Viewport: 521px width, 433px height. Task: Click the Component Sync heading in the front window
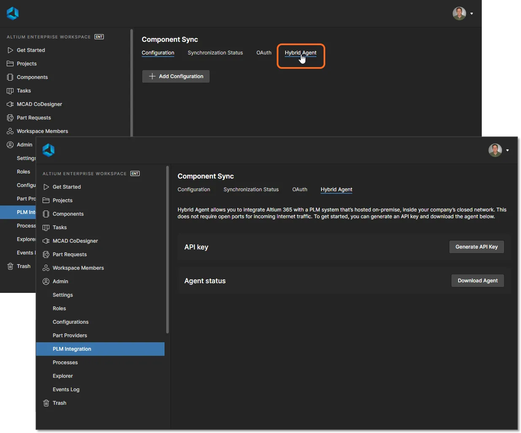[x=205, y=176]
